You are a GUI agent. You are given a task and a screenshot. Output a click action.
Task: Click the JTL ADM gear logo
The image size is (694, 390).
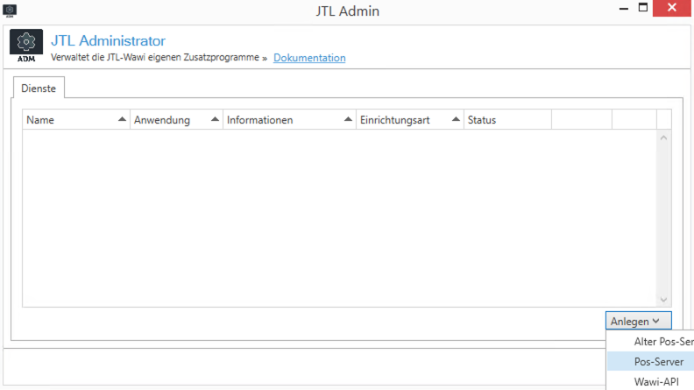[26, 46]
